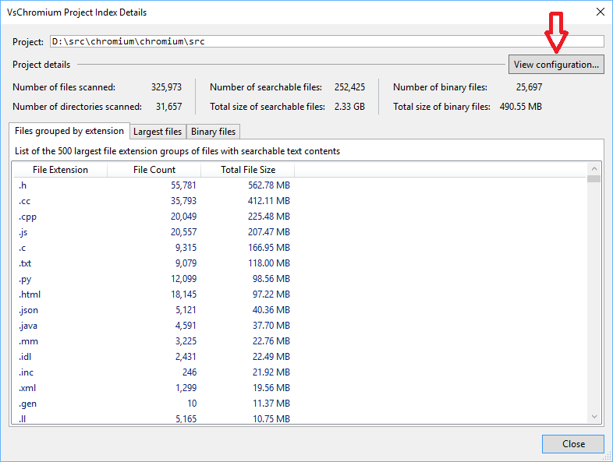Select the Files grouped by extension tab
The height and width of the screenshot is (462, 613).
point(69,131)
